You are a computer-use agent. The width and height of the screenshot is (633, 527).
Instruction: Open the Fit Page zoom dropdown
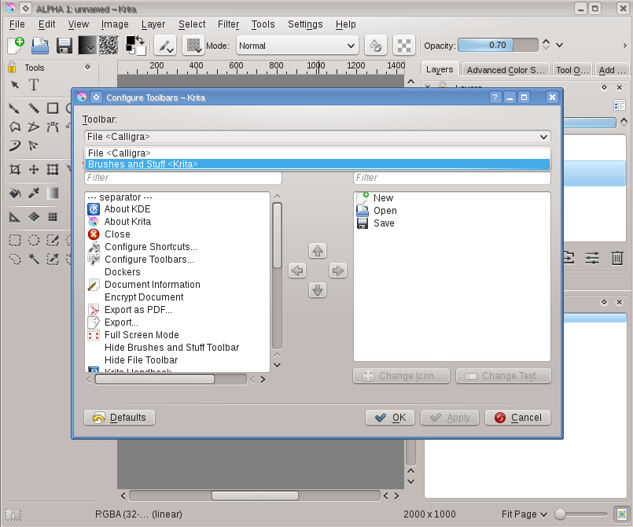[x=524, y=514]
